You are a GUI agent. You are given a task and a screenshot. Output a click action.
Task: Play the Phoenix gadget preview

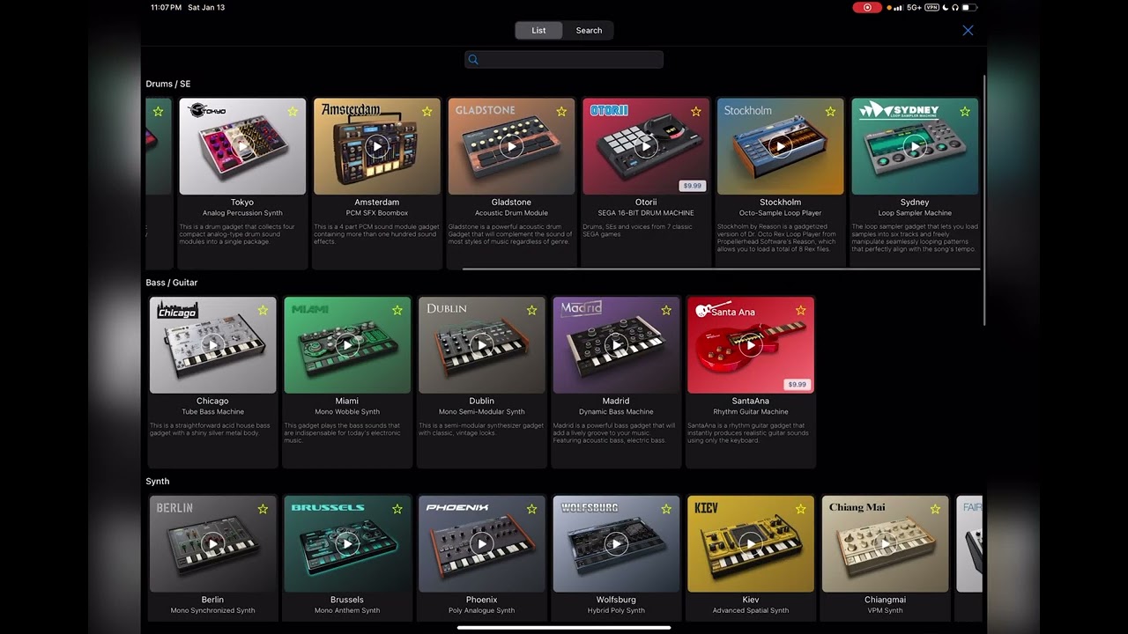(481, 544)
